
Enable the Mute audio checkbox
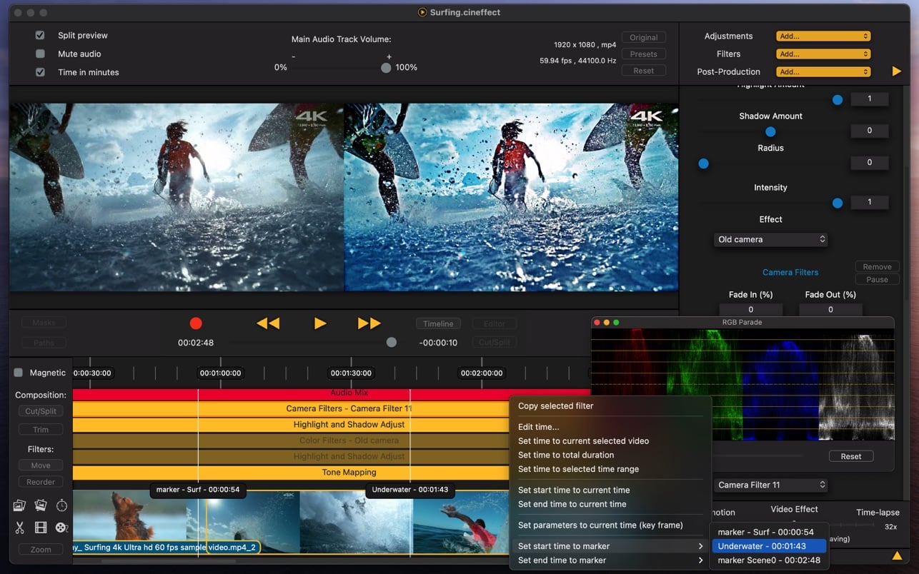click(x=40, y=54)
